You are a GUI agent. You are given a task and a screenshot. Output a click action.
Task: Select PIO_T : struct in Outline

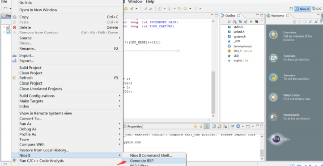coord(242,51)
